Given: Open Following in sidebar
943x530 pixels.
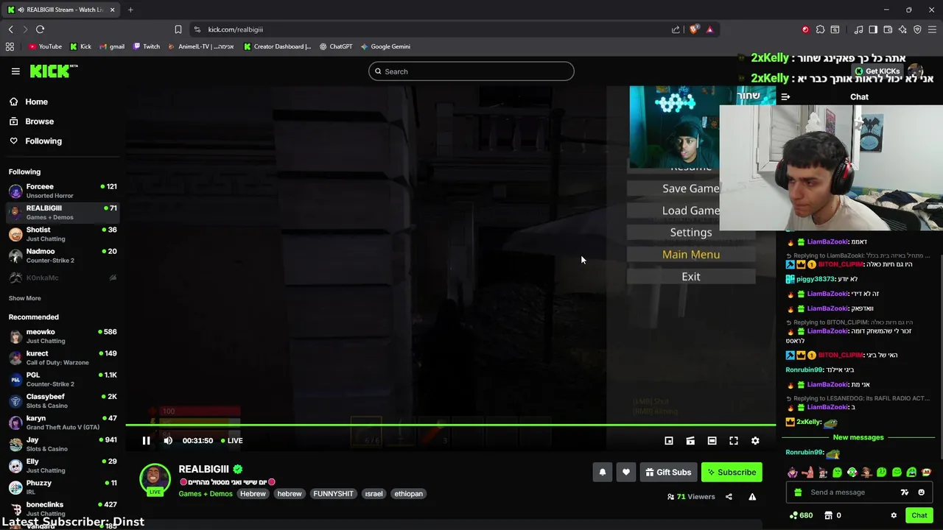Looking at the screenshot, I should click(x=43, y=141).
